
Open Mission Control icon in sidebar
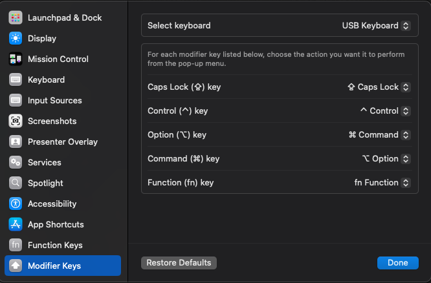[16, 59]
